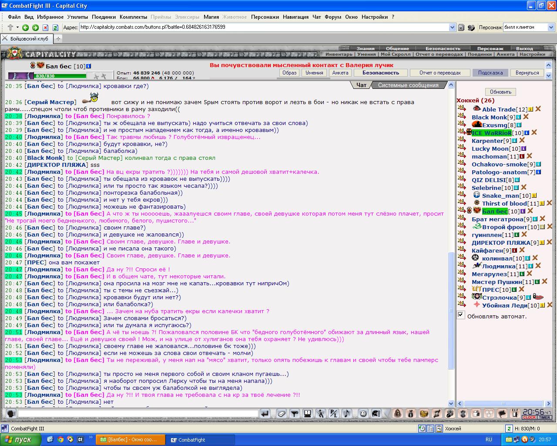The width and height of the screenshot is (557, 446).
Task: Click the flag icon in bottom toolbar
Action: point(502,413)
